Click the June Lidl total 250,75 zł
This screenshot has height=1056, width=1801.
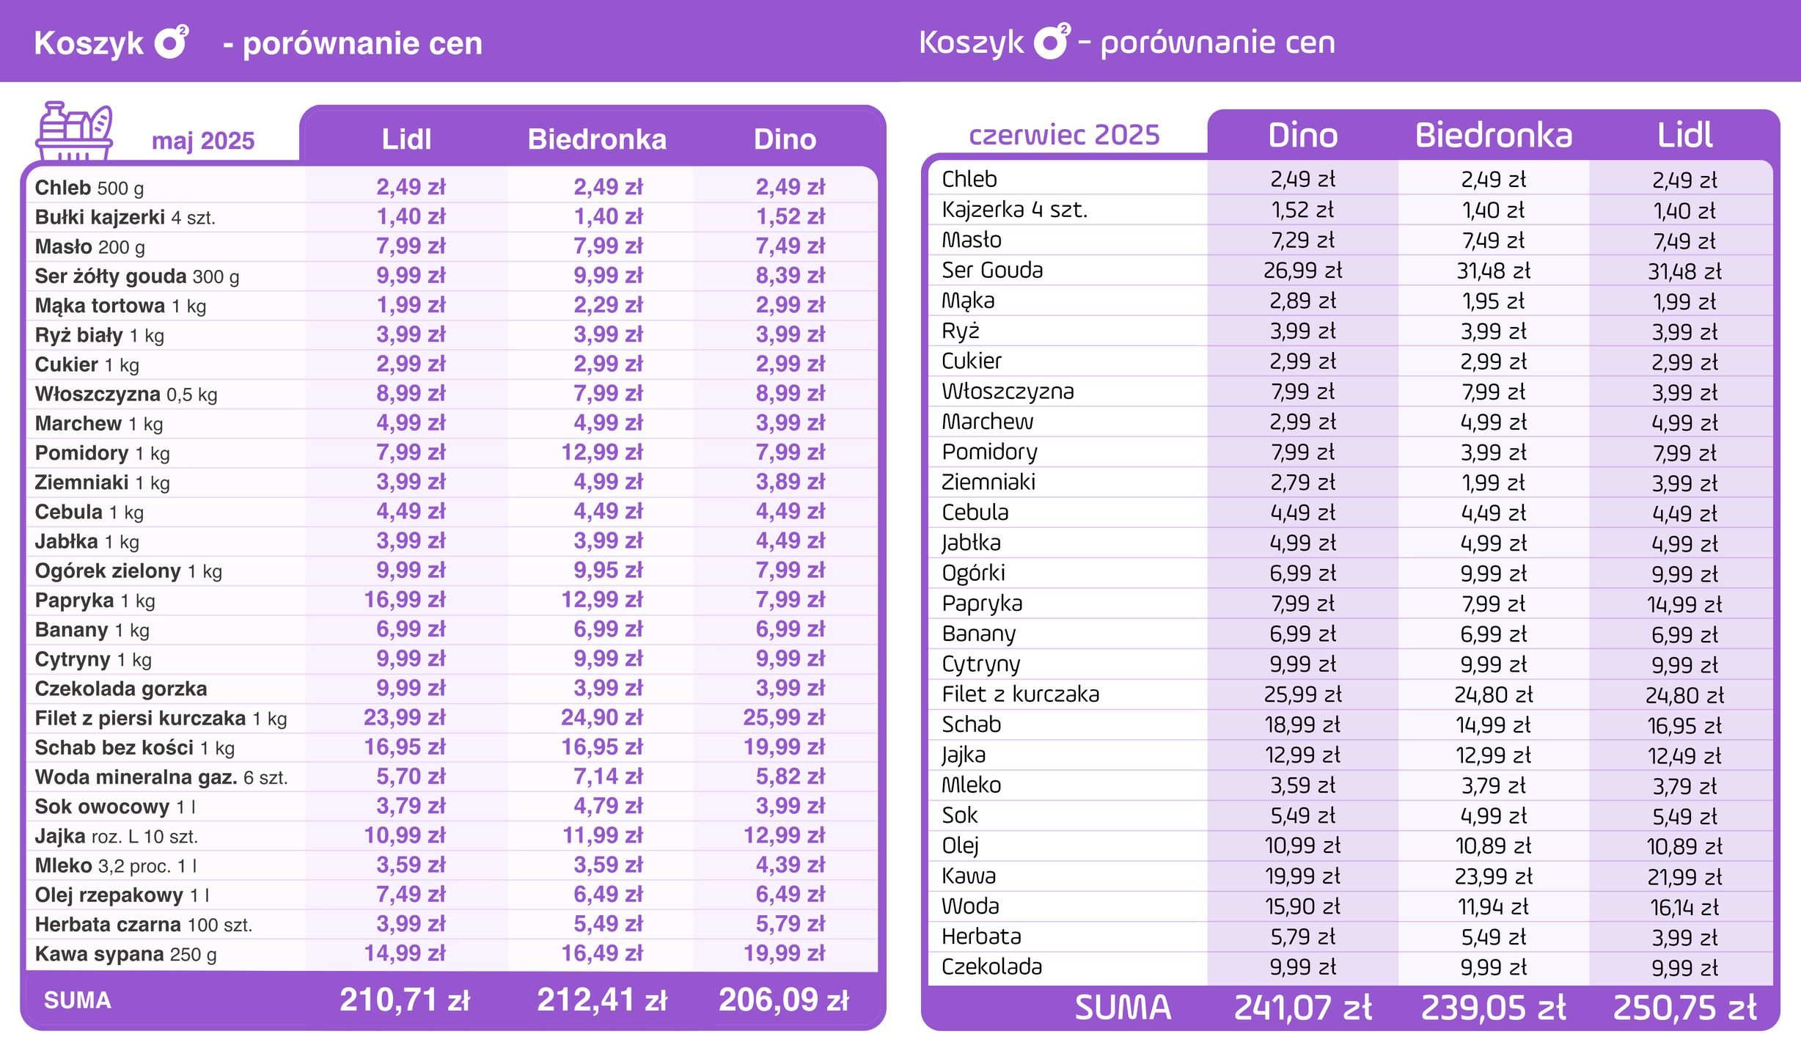1684,1008
